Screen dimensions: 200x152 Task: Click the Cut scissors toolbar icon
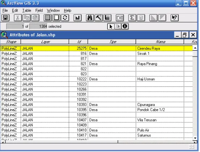[18, 18]
